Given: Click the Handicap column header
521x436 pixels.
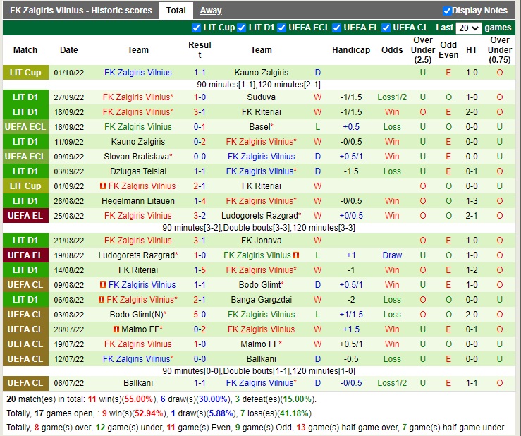Looking at the screenshot, I should click(x=351, y=50).
